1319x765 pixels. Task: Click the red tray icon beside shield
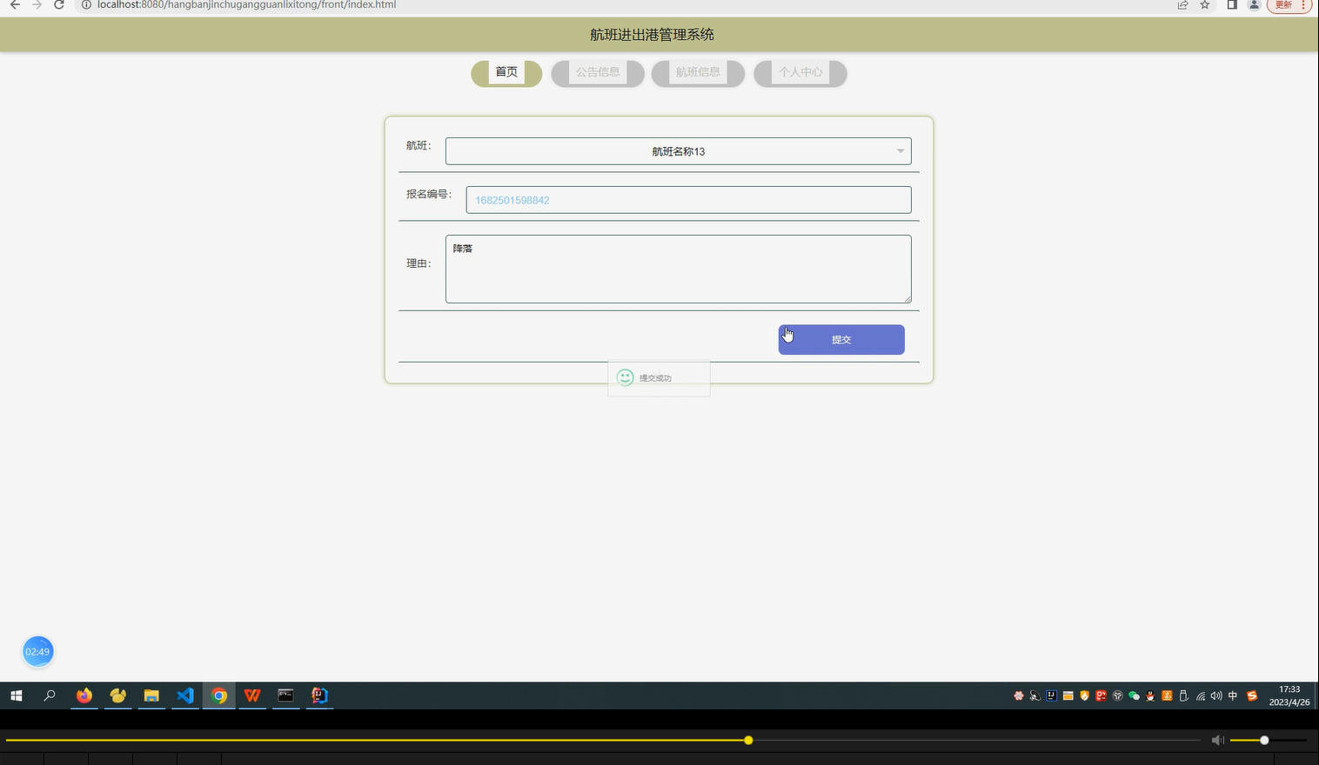pyautogui.click(x=1101, y=695)
